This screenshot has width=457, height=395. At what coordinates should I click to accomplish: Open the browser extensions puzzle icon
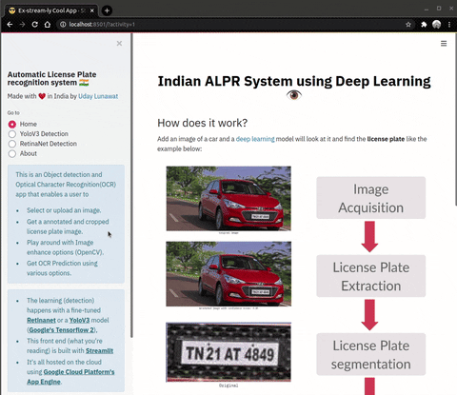pyautogui.click(x=424, y=25)
